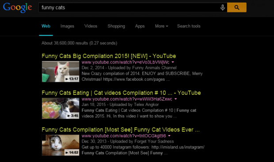The image size is (274, 162).
Task: Open Search tools options
Action: click(189, 26)
